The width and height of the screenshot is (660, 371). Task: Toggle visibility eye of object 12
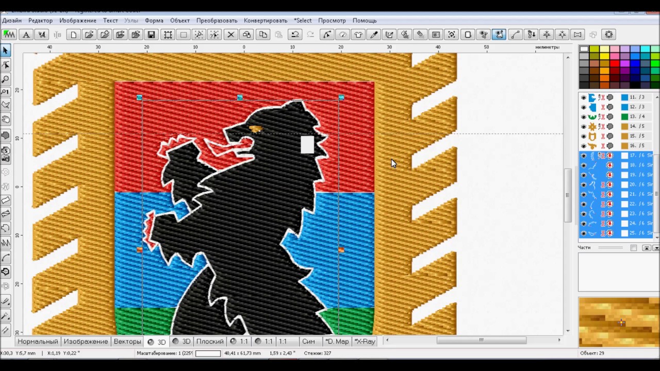(x=584, y=107)
